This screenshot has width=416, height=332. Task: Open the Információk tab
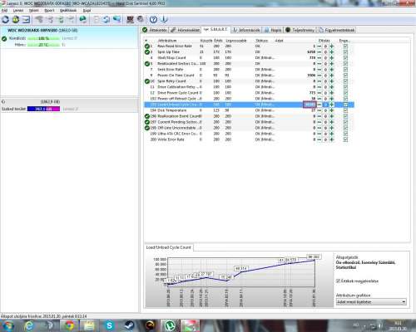[x=246, y=30]
